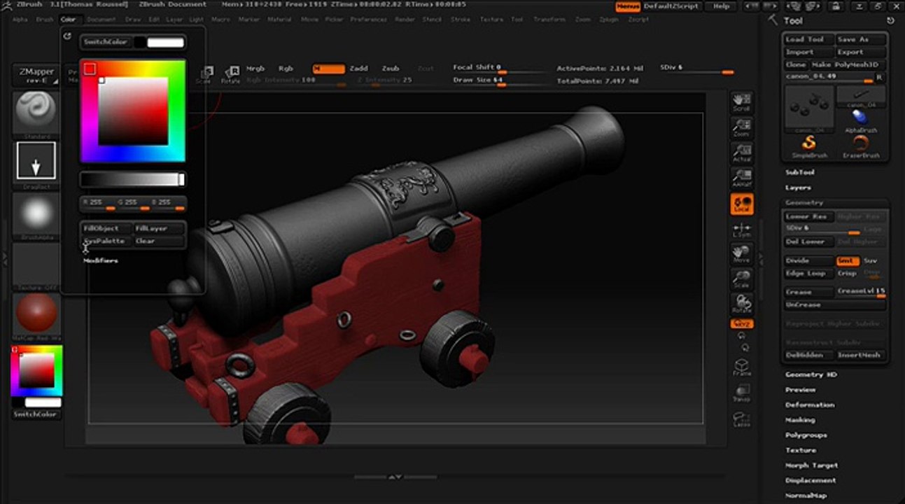Screen dimensions: 905x504
Task: Open the Color menu
Action: (x=68, y=20)
